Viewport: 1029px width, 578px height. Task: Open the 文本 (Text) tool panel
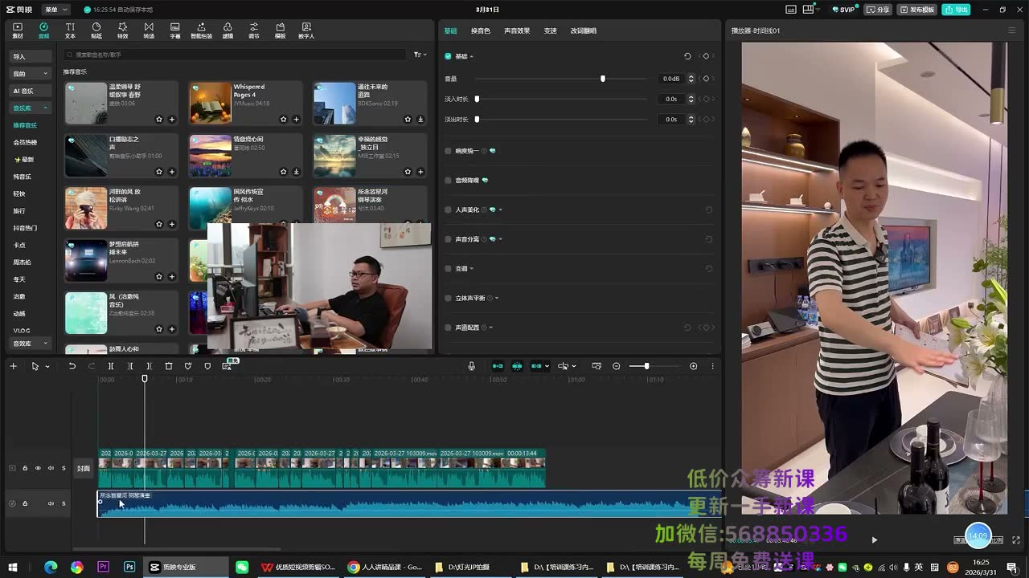70,31
